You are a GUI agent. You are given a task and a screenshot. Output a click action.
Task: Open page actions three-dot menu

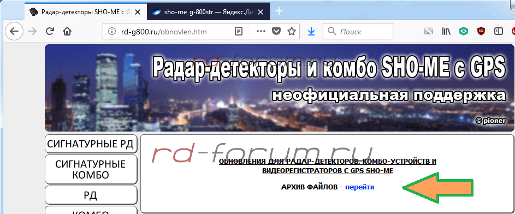click(x=261, y=32)
